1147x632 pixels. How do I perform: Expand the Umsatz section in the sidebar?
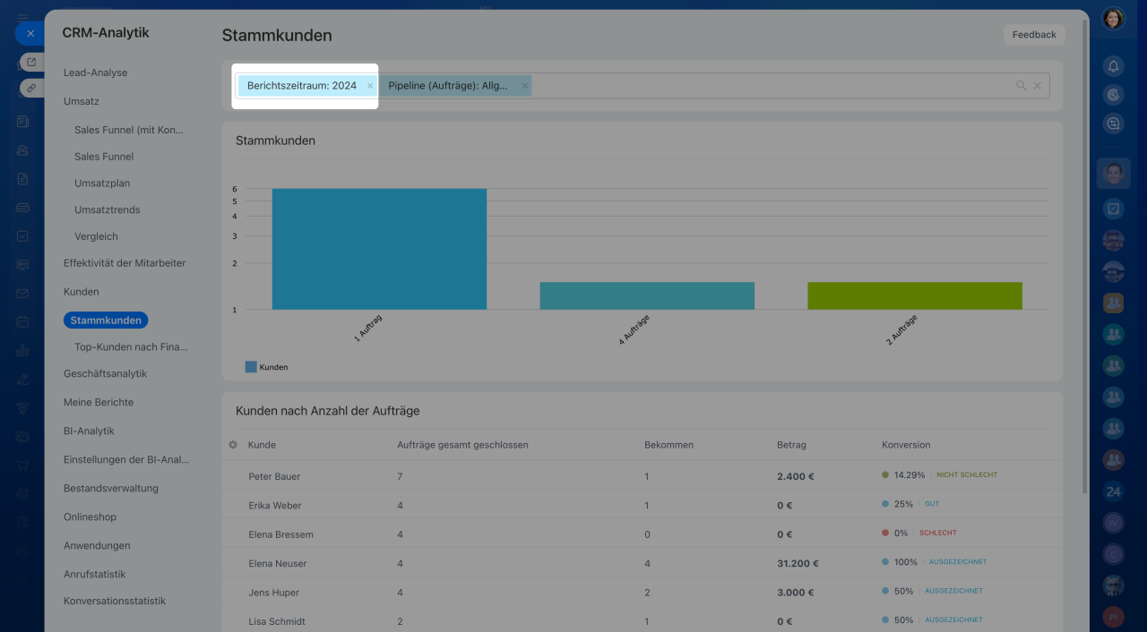point(82,101)
